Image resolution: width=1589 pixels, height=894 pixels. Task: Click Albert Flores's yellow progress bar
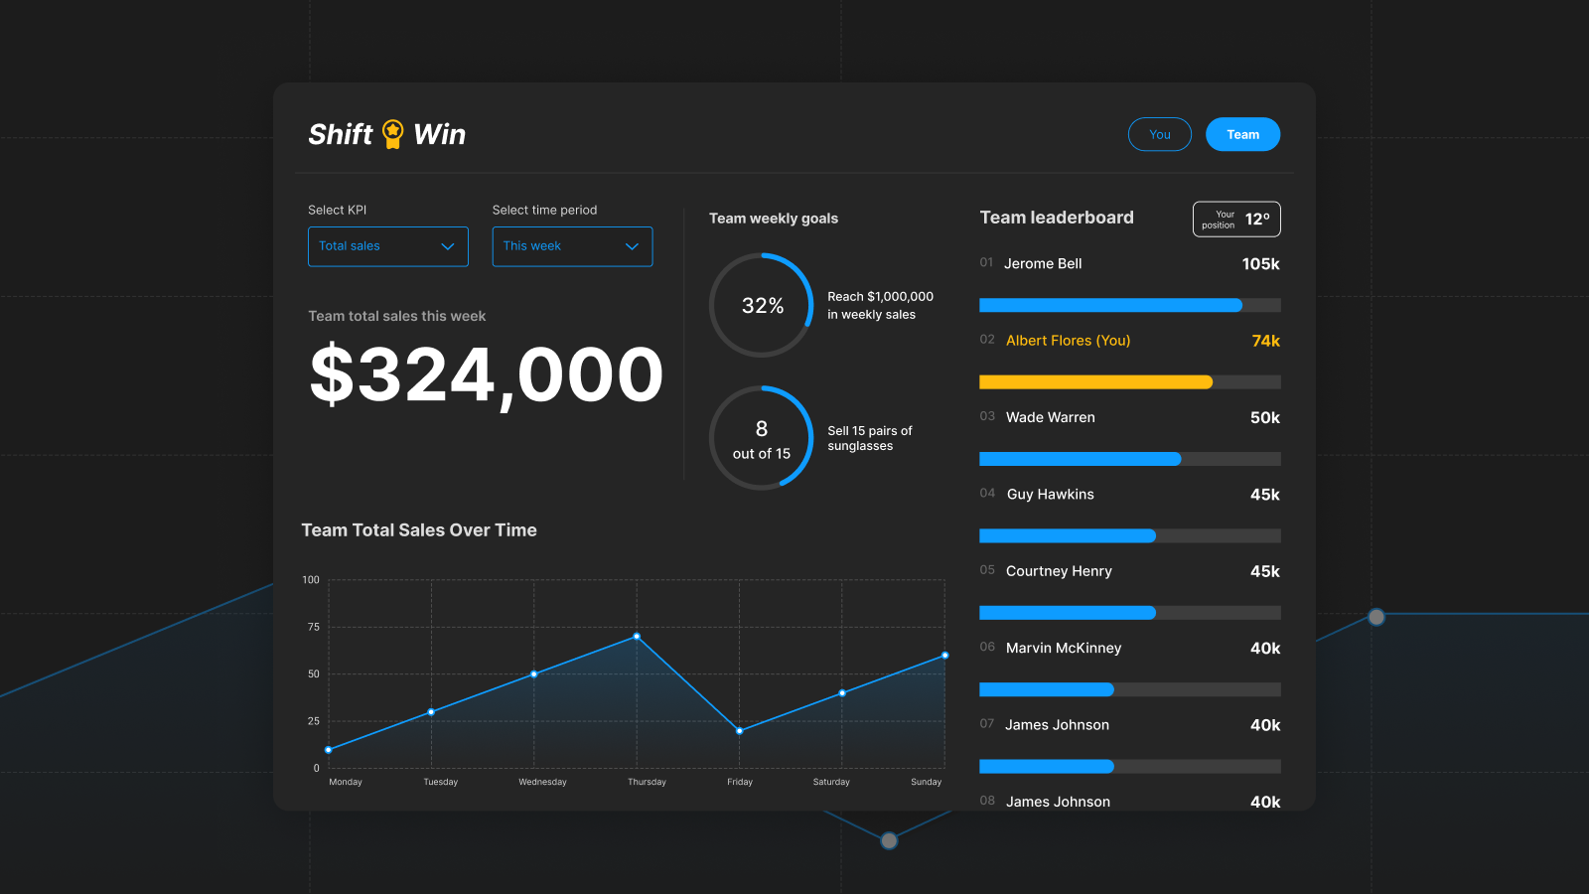pyautogui.click(x=1095, y=382)
